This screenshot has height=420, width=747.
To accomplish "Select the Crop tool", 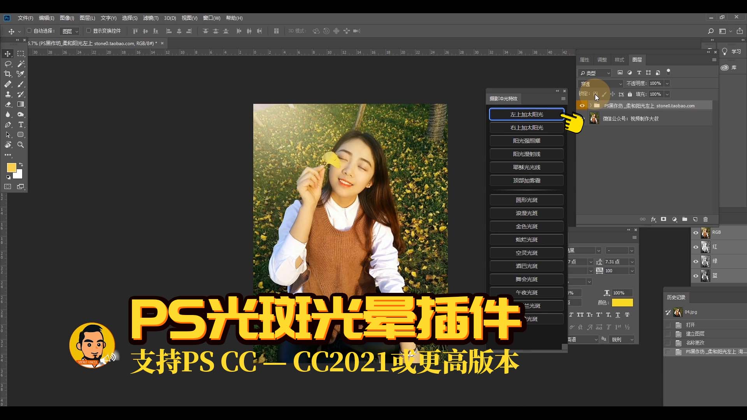I will 8,74.
